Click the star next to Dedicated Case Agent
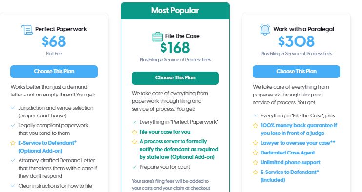Image resolution: width=362 pixels, height=192 pixels. [x=255, y=153]
